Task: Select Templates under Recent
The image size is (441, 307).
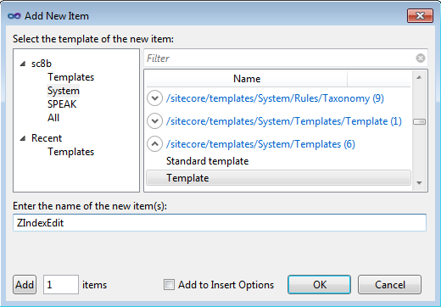Action: (x=70, y=152)
